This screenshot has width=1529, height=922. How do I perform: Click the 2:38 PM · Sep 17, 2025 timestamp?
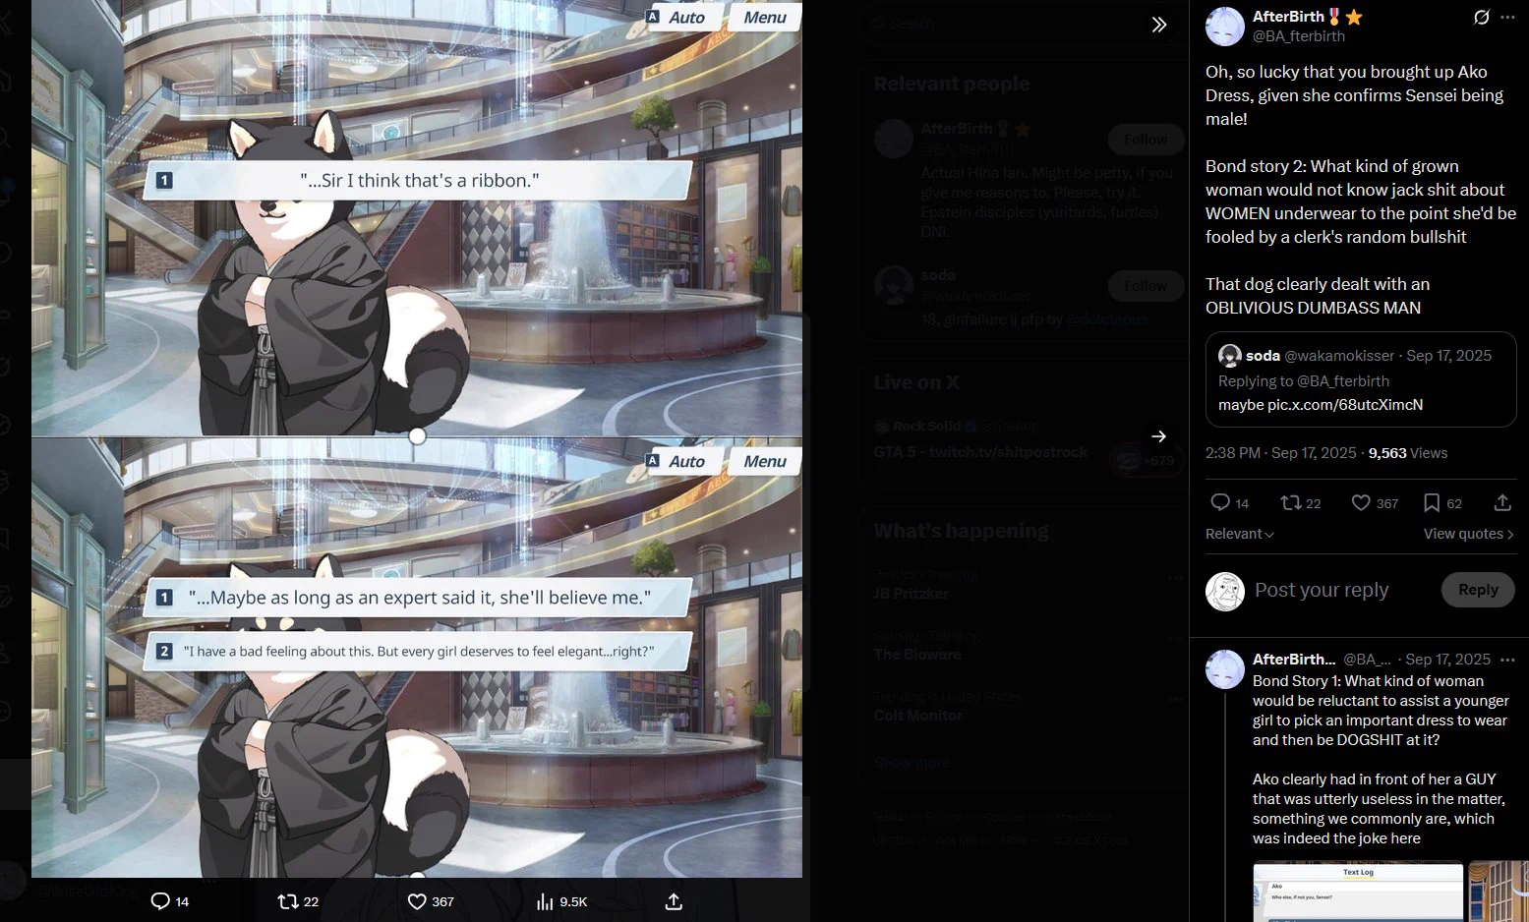(x=1281, y=453)
